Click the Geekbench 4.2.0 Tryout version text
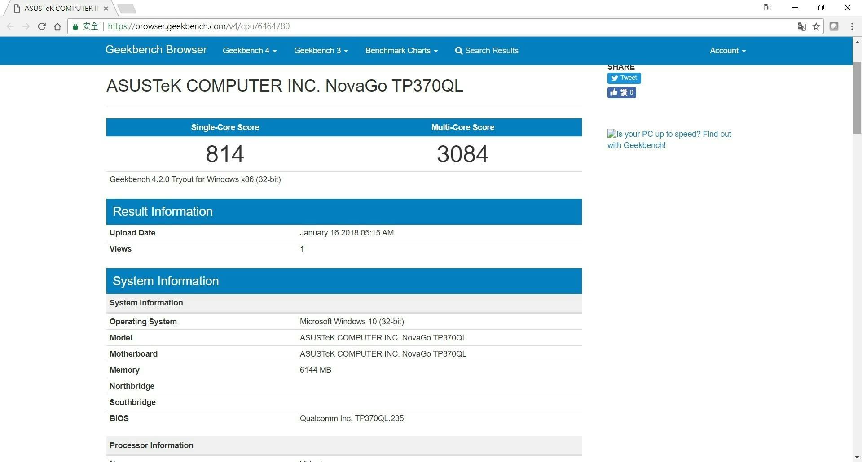 coord(195,179)
